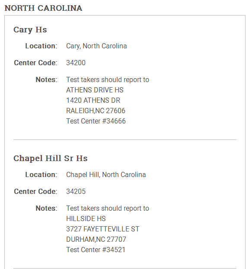Image resolution: width=249 pixels, height=269 pixels.
Task: Click Chapel Hill, North Carolina location text
Action: click(106, 174)
